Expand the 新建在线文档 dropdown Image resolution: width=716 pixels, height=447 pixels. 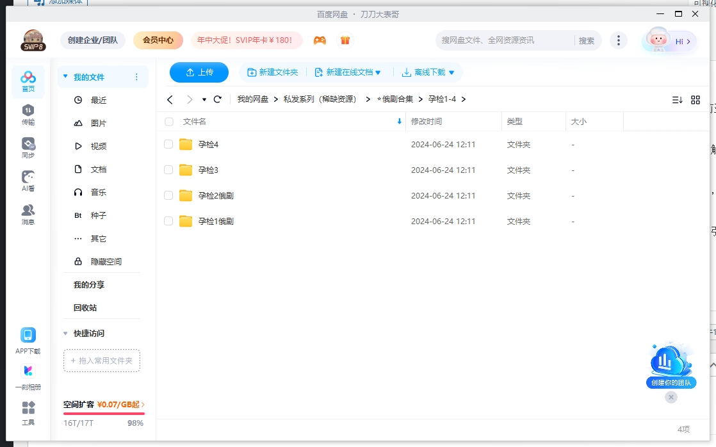pos(348,72)
